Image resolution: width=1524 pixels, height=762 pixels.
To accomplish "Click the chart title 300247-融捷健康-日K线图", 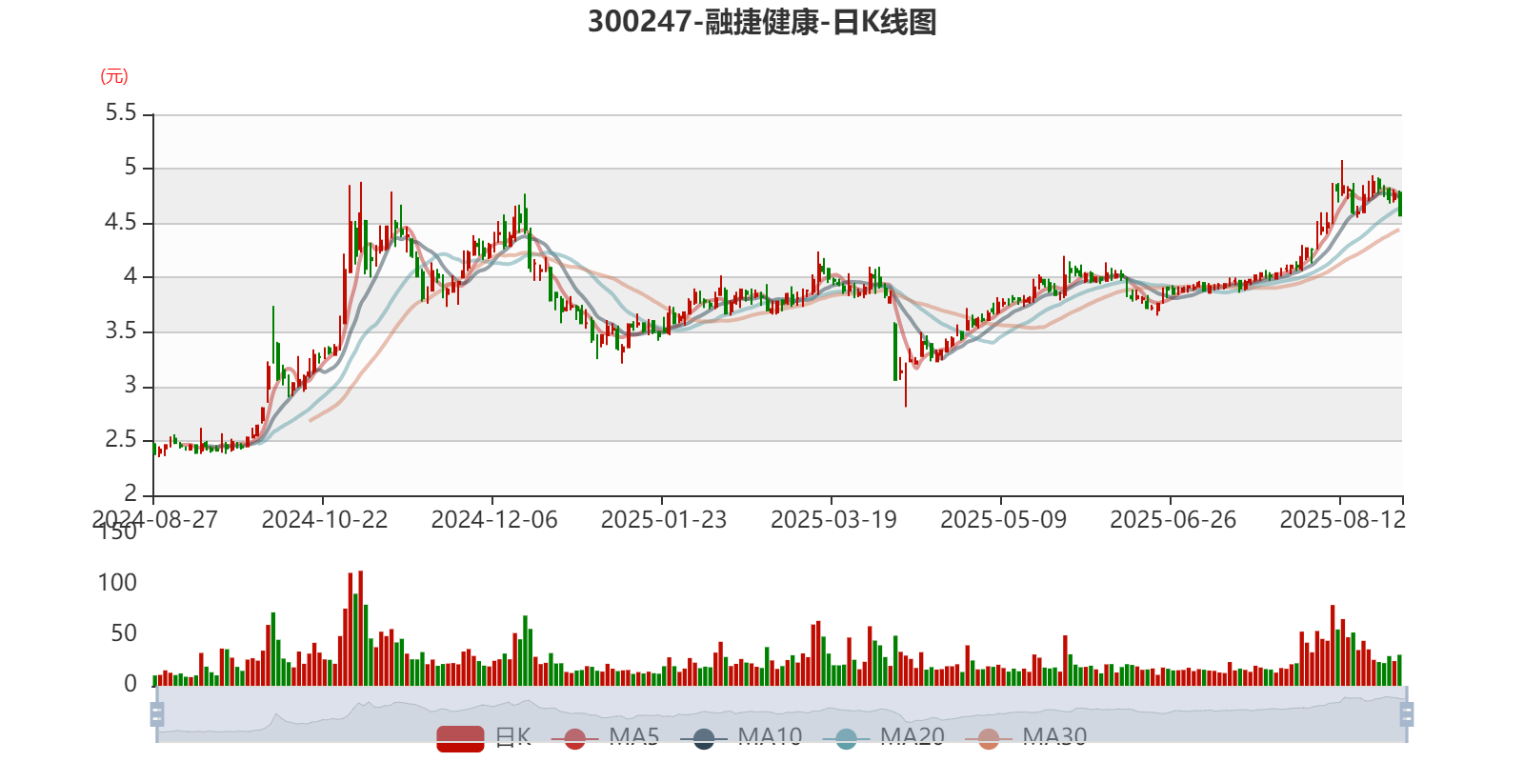I will point(762,21).
